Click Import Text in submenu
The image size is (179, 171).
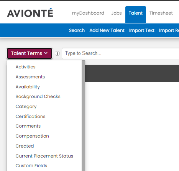click(142, 30)
